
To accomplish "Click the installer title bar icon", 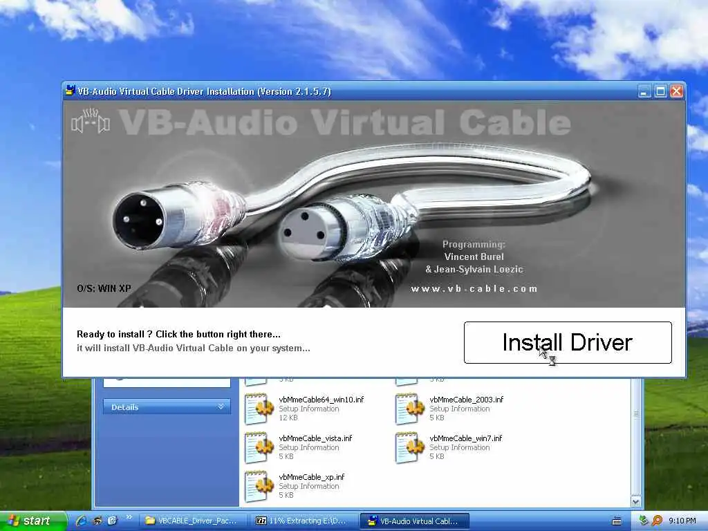I will tap(70, 91).
